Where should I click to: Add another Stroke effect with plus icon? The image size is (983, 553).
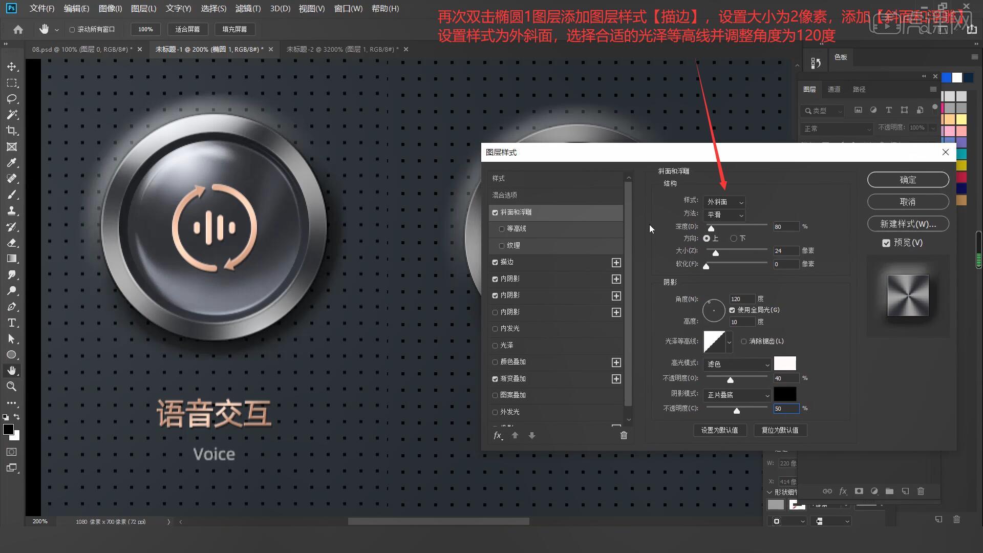click(x=616, y=262)
